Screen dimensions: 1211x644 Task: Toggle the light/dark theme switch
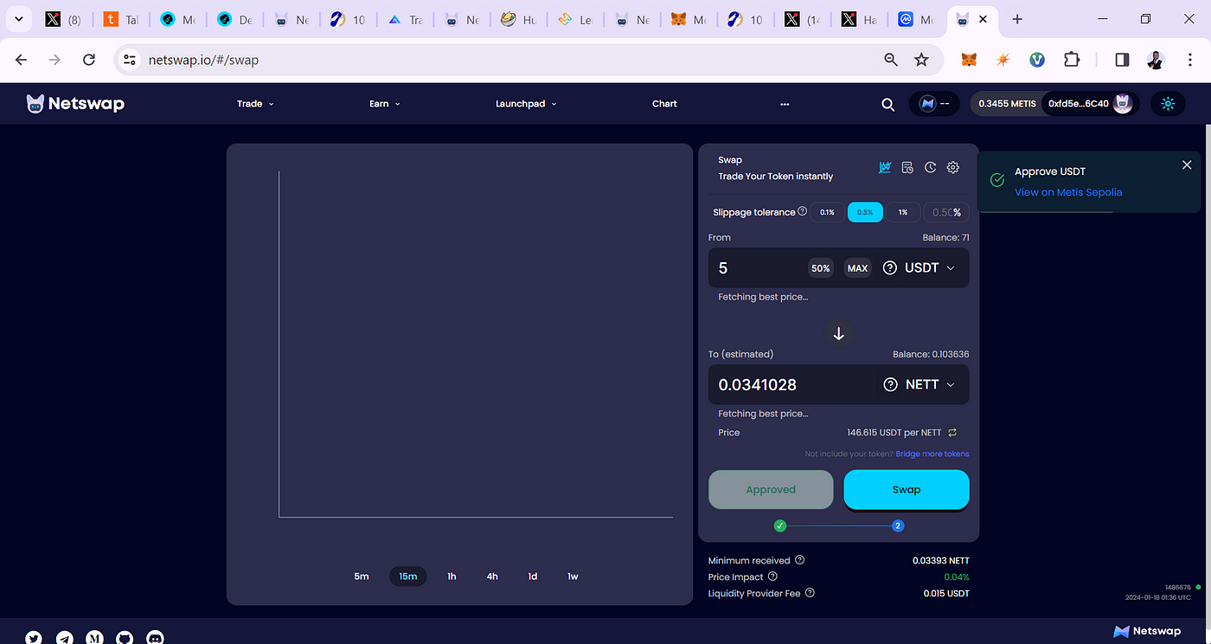click(x=1168, y=104)
